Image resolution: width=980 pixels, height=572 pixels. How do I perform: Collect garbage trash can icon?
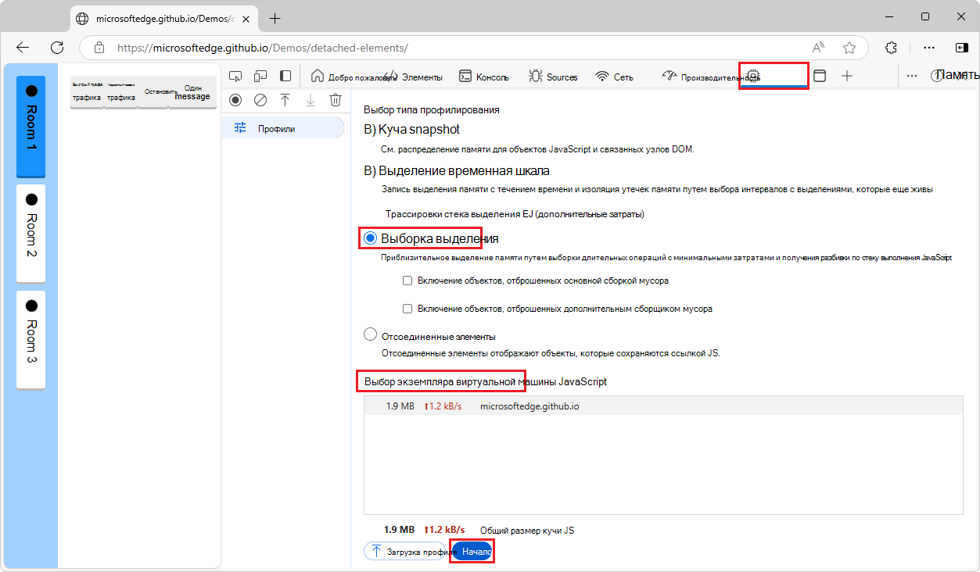(x=336, y=100)
